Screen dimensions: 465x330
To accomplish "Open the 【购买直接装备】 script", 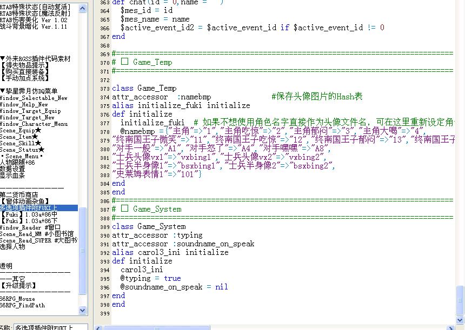I will click(25, 72).
